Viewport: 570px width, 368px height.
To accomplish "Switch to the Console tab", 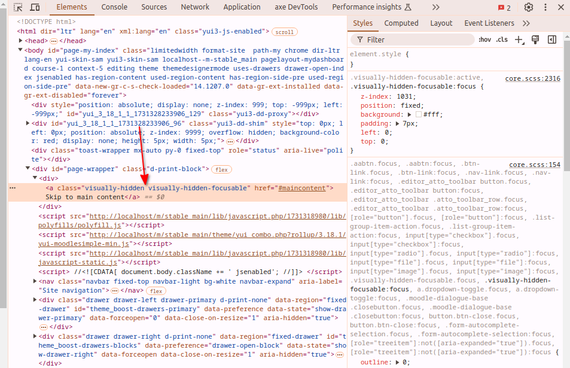I will point(114,7).
